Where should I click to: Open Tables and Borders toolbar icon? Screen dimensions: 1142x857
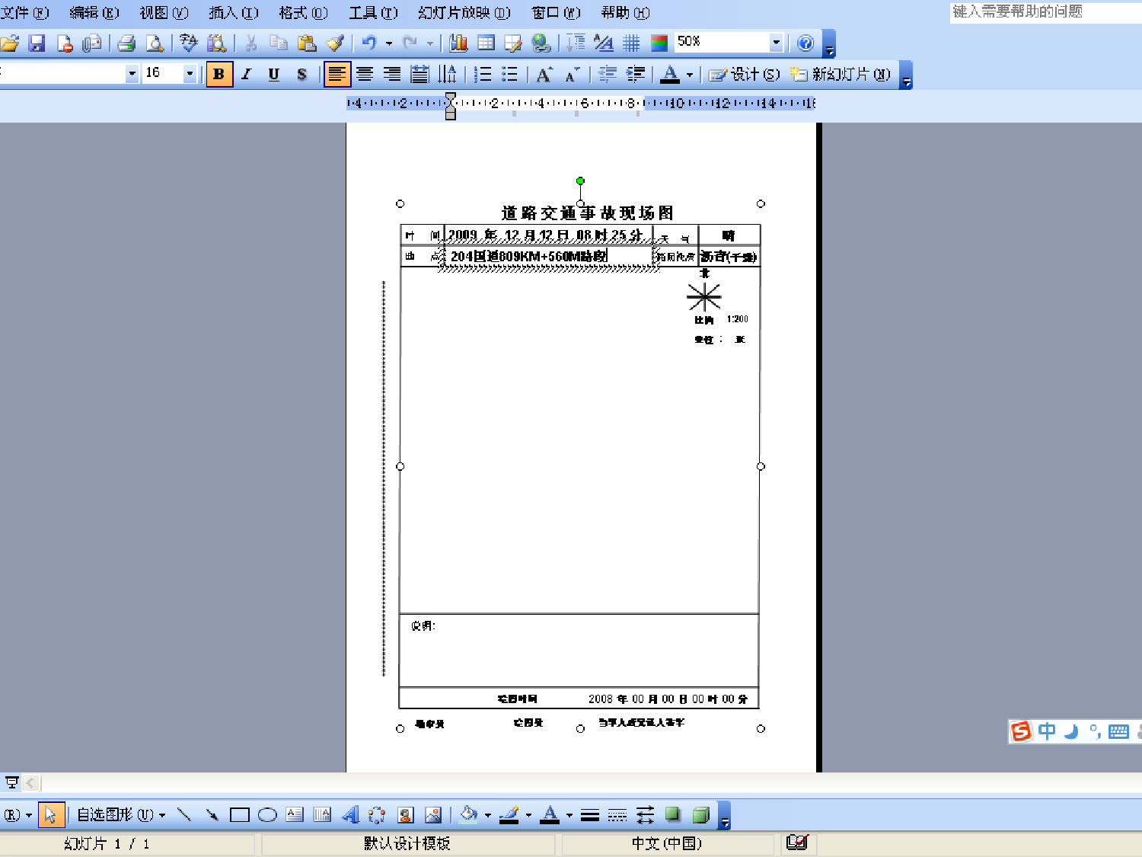pyautogui.click(x=513, y=43)
